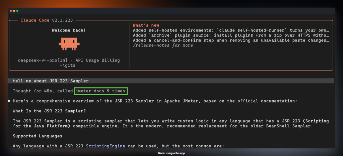
Task: Click the prompt line 'tell me about JSR 223 Sampler'
Action: click(171, 81)
